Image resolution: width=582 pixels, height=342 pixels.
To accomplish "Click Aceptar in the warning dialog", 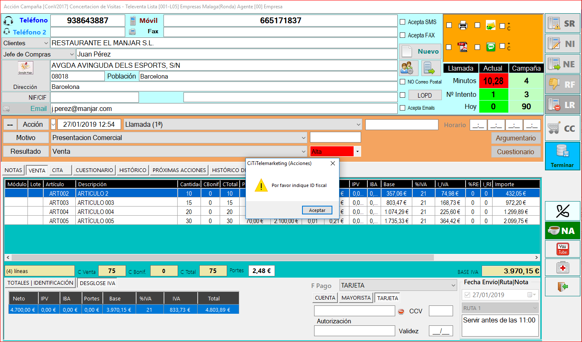I will click(x=317, y=210).
